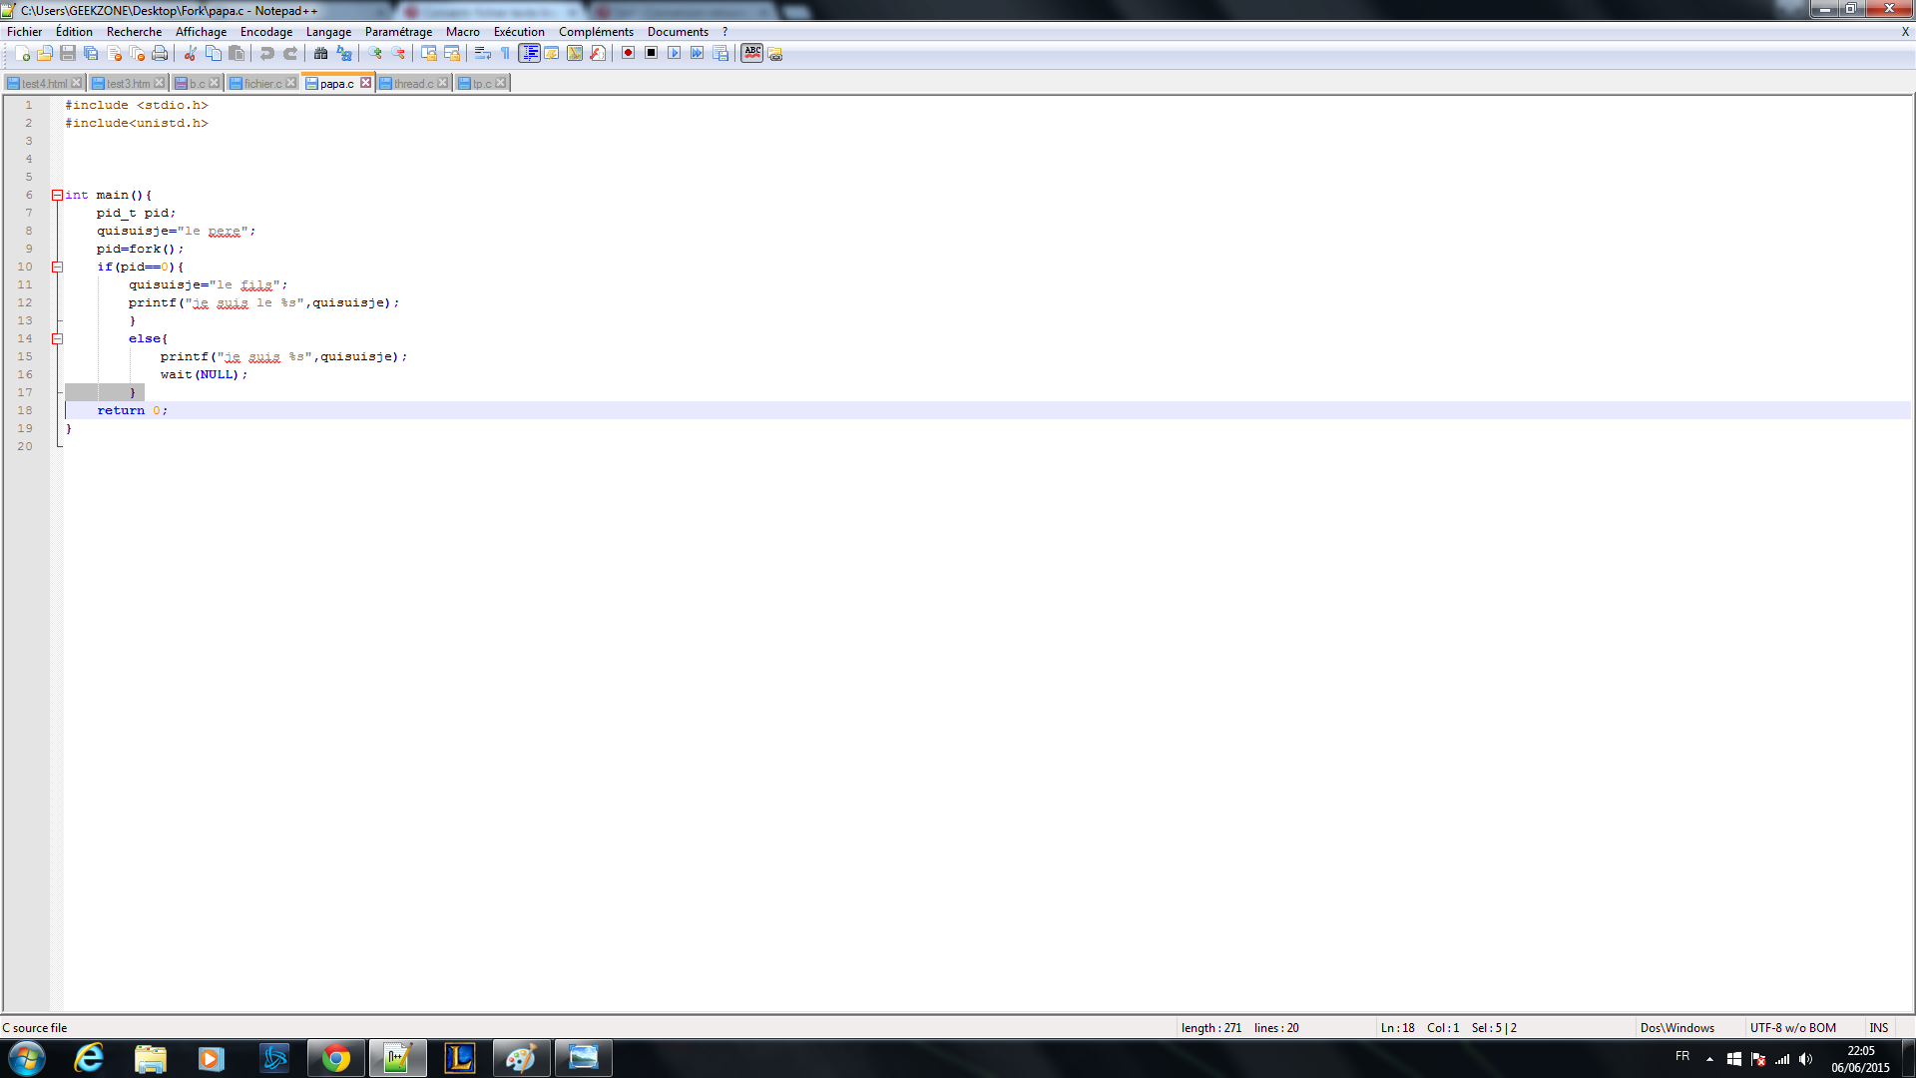Screen dimensions: 1916x1078
Task: Toggle Show all characters pilcrow icon
Action: tap(505, 54)
